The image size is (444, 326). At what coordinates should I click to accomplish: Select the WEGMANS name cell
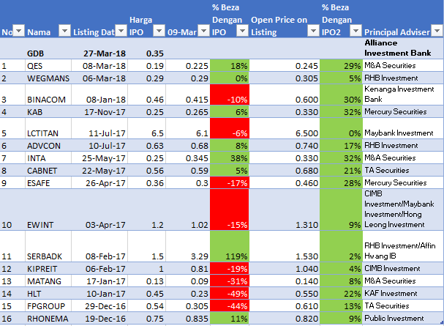click(48, 78)
